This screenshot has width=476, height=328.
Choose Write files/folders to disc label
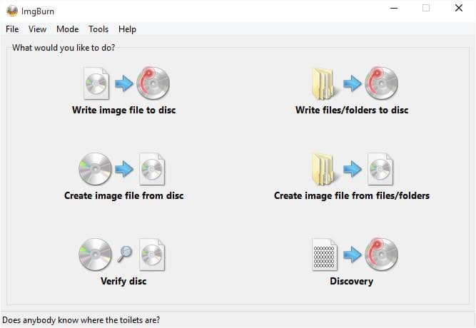(x=352, y=110)
